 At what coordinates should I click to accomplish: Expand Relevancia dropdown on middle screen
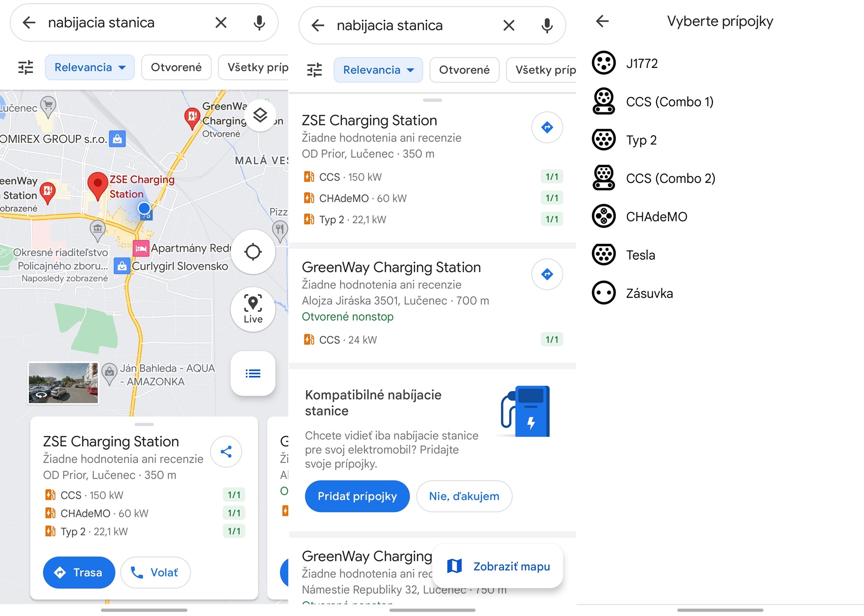pyautogui.click(x=378, y=70)
